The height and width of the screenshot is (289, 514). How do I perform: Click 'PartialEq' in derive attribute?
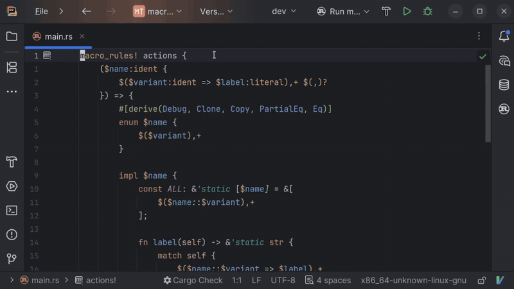click(281, 109)
